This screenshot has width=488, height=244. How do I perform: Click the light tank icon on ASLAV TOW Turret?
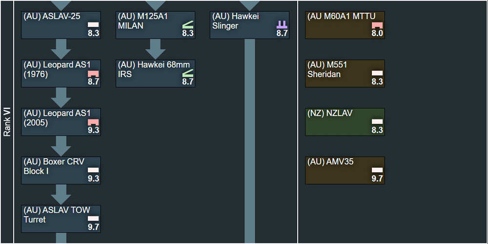[93, 219]
